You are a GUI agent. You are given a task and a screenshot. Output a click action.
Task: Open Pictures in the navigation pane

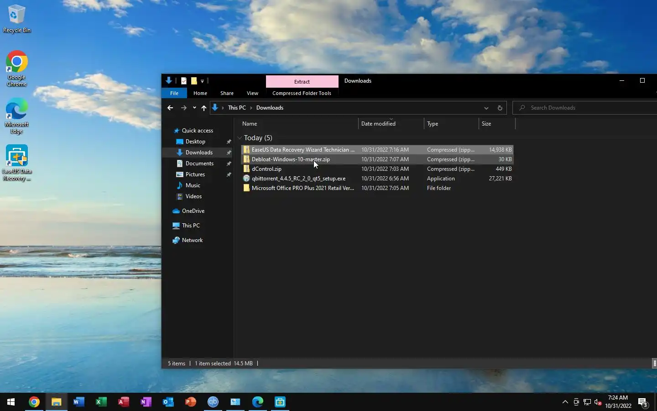[195, 174]
